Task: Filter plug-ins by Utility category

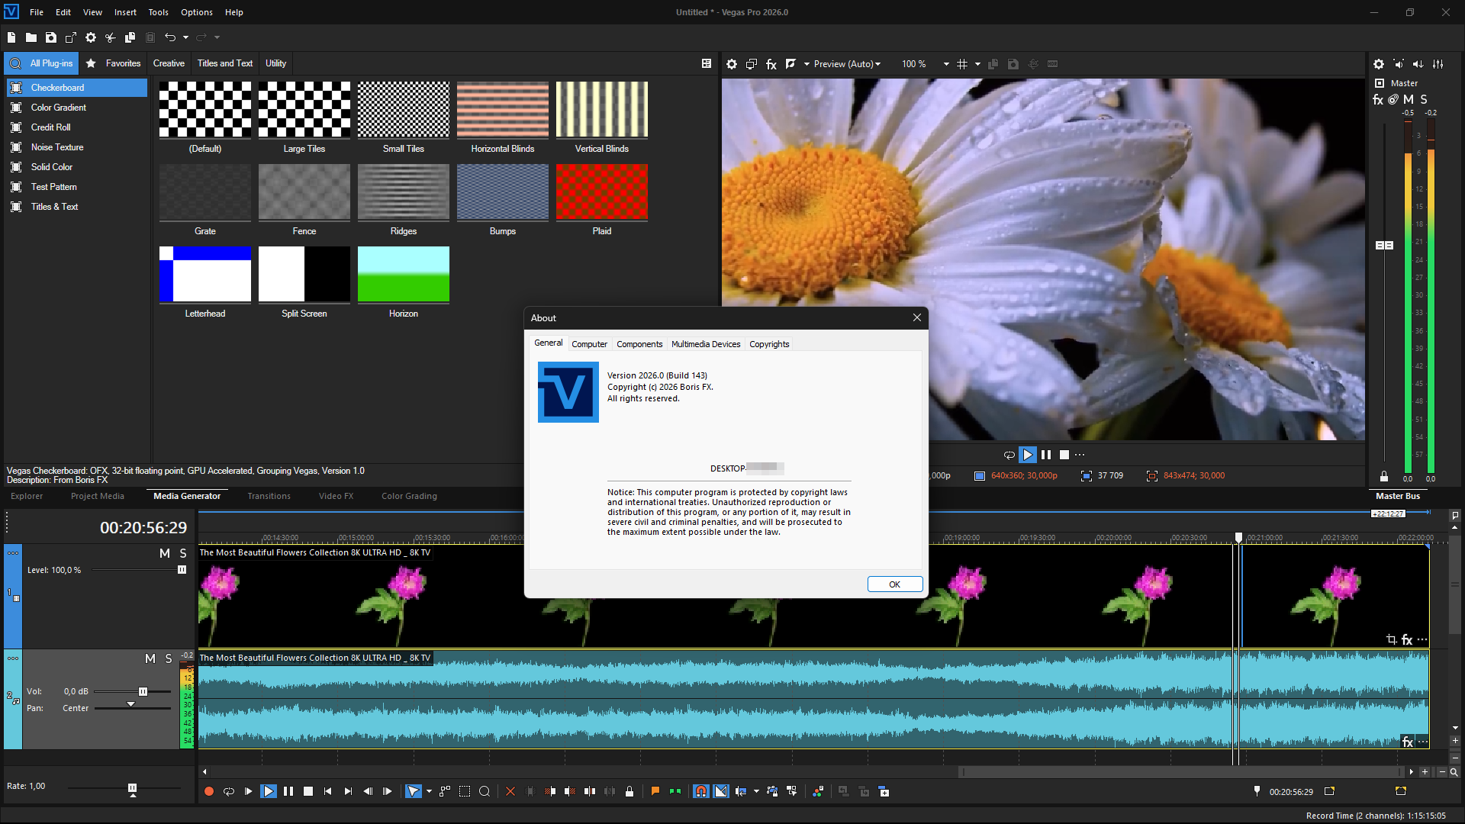Action: [x=275, y=63]
